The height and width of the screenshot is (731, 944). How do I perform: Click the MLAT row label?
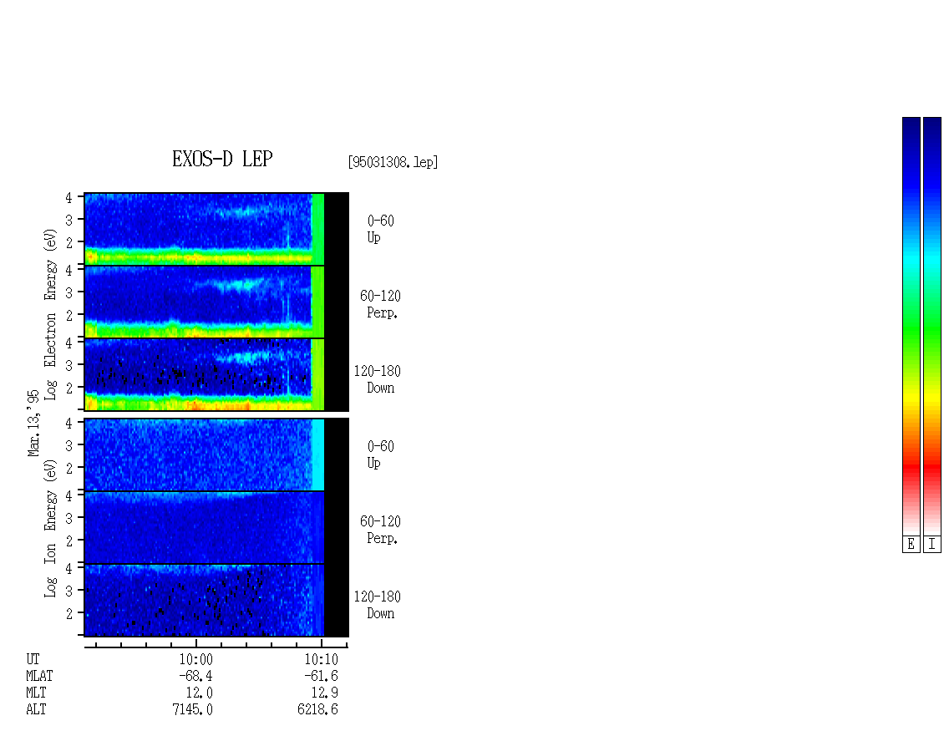click(40, 676)
